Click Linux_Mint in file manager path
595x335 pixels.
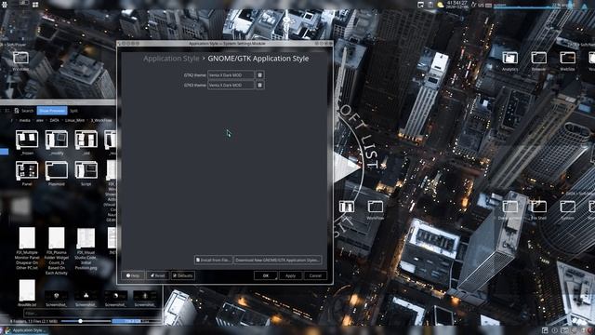[74, 120]
